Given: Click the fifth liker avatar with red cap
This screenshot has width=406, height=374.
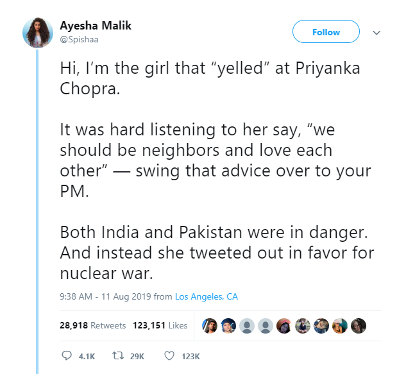Looking at the screenshot, I should 284,325.
